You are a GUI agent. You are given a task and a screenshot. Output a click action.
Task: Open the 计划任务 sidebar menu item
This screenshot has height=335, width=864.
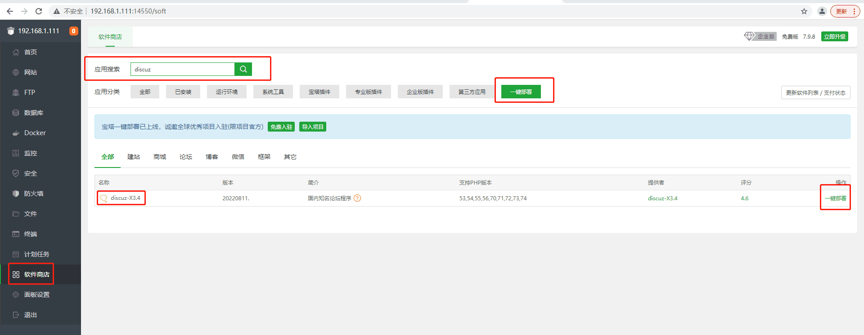pos(36,254)
